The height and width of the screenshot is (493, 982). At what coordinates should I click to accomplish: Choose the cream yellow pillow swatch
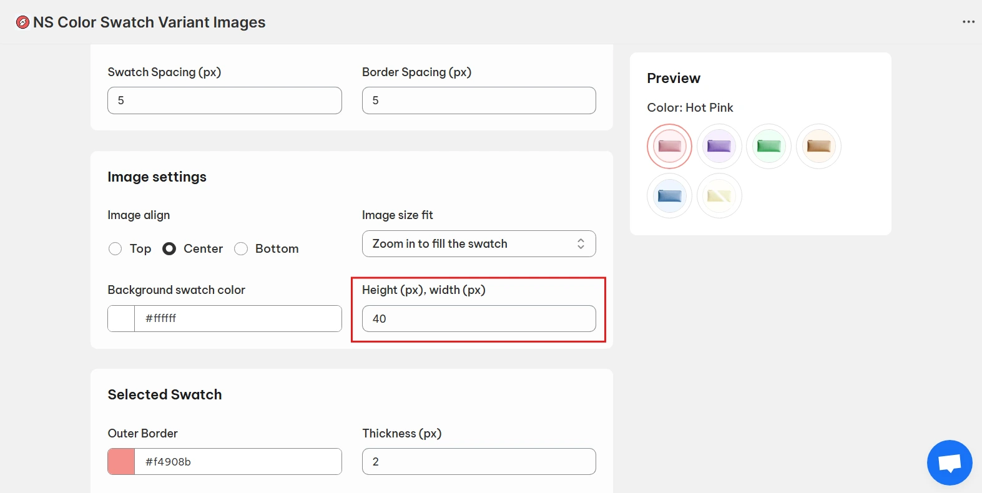(719, 196)
